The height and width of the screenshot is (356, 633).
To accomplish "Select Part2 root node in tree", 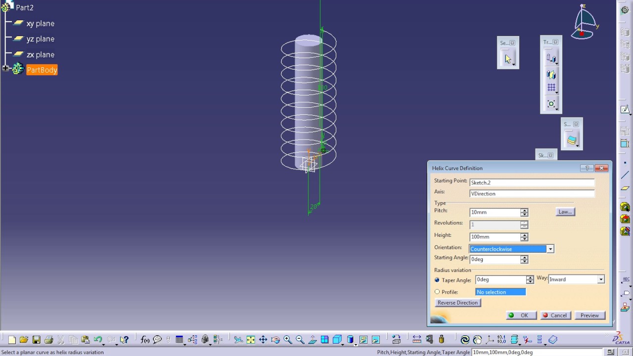I will tap(25, 7).
